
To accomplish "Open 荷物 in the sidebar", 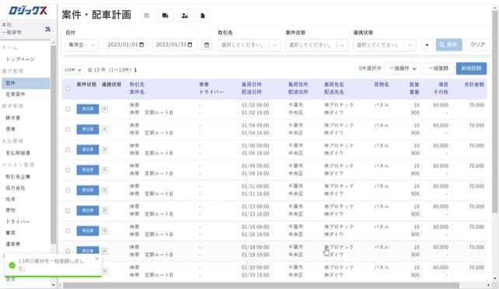I will [10, 211].
